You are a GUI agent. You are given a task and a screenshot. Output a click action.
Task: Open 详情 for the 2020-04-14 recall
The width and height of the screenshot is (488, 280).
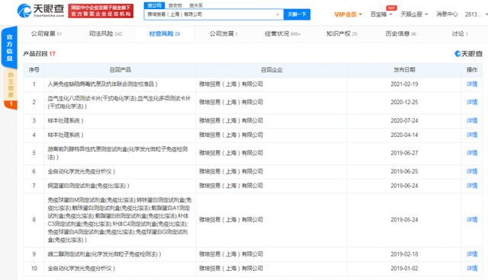[472, 135]
